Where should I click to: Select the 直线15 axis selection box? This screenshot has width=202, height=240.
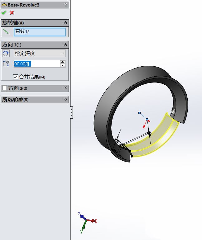40,32
